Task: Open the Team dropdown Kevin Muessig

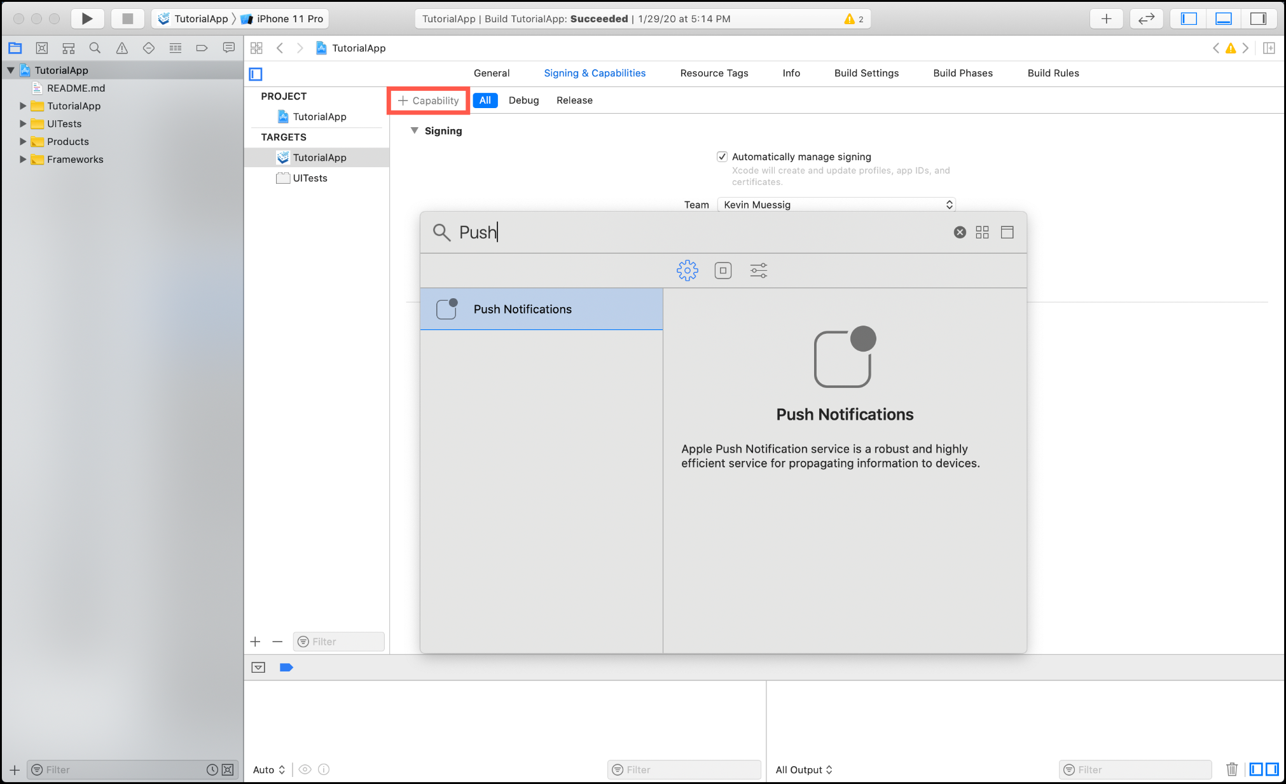Action: click(x=836, y=205)
